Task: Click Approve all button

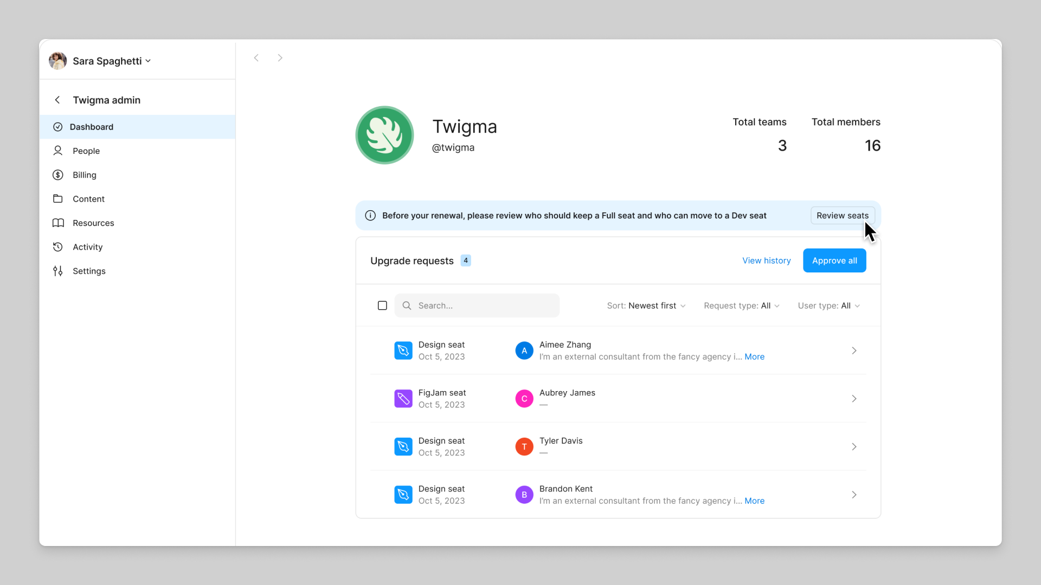Action: [x=834, y=260]
